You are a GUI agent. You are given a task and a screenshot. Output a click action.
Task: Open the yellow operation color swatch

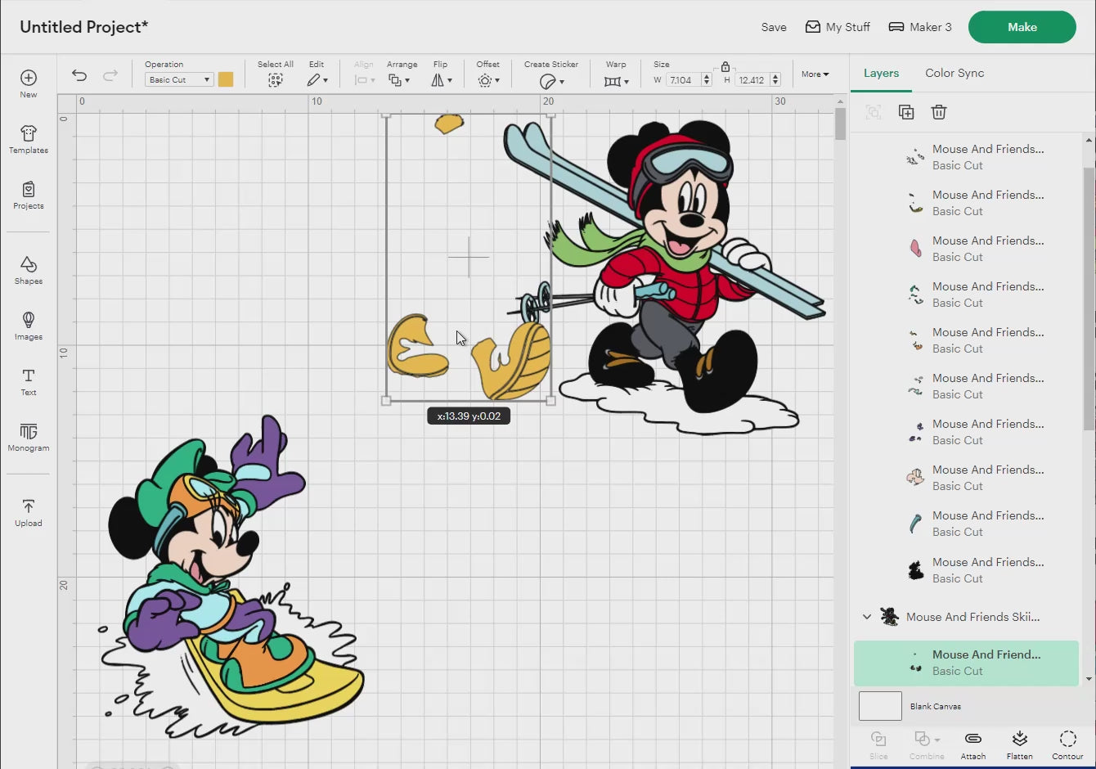pyautogui.click(x=226, y=79)
